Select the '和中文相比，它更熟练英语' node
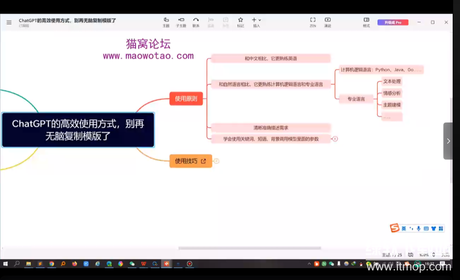Image resolution: width=460 pixels, height=280 pixels. point(271,58)
